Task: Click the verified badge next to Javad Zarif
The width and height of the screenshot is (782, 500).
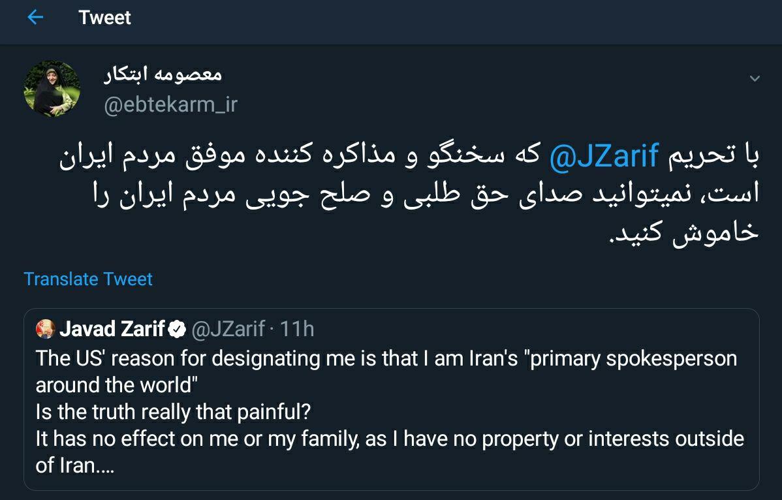Action: click(x=177, y=330)
